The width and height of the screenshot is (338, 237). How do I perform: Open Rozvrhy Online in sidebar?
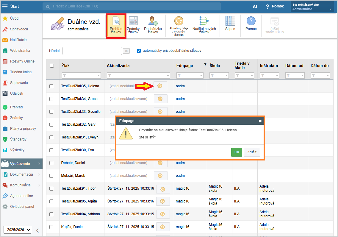22,61
